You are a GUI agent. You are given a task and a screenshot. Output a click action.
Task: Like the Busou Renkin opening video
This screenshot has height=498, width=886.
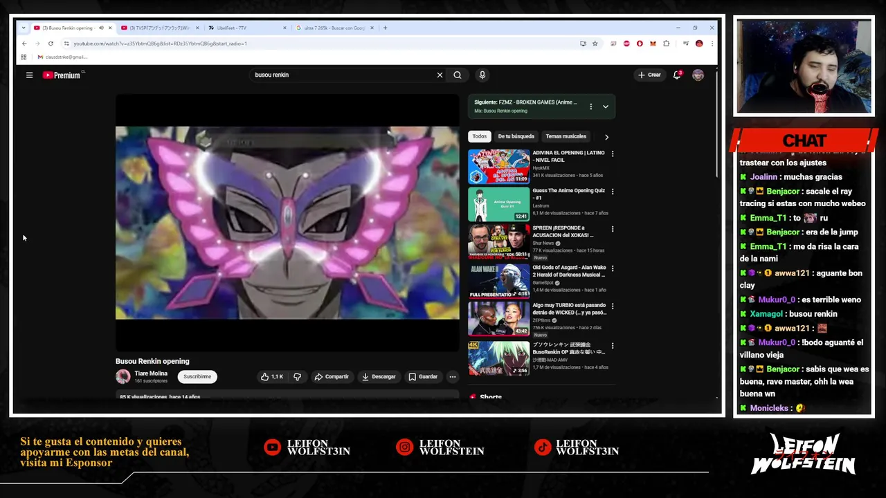272,376
